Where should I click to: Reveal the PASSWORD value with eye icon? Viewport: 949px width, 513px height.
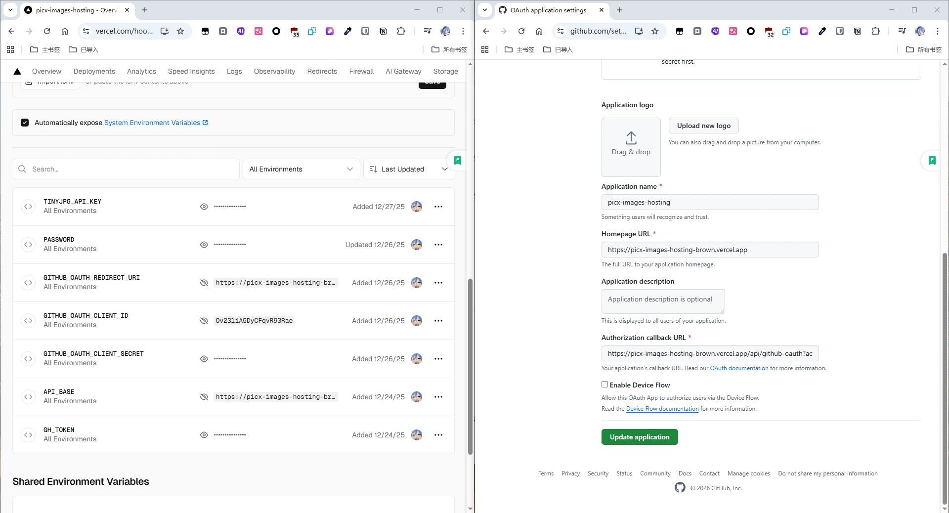click(204, 245)
